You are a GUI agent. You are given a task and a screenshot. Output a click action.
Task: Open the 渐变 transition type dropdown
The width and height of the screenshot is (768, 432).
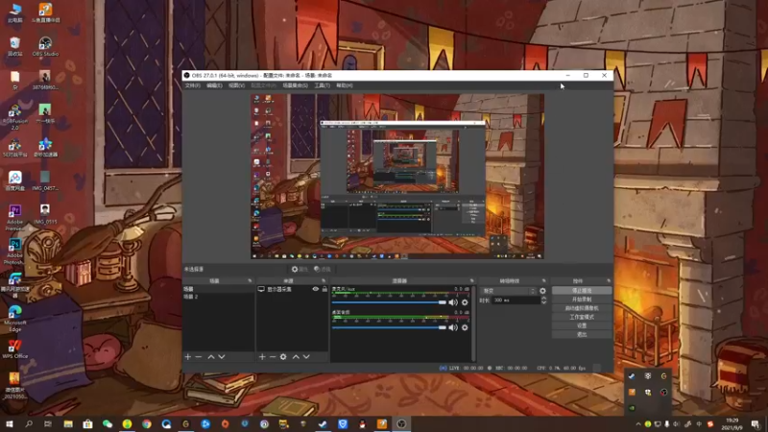click(x=508, y=291)
